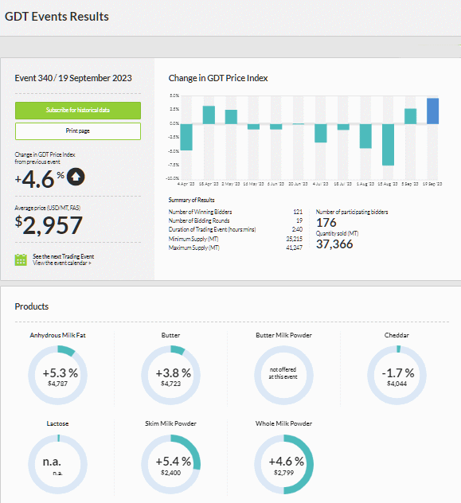
Task: Select the 4 Jul '23 bar in the chart
Action: 321,133
